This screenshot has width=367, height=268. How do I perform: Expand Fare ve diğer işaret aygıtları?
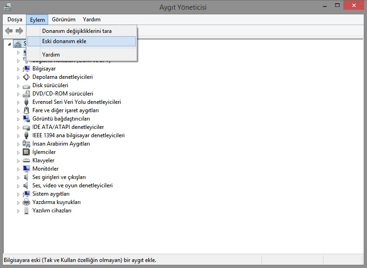[18, 111]
